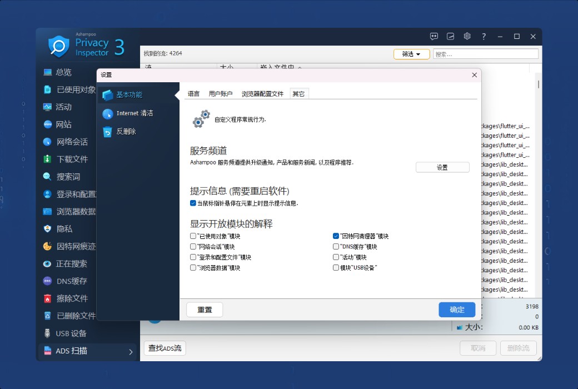
Task: Open the 网站 websites sidebar icon
Action: 47,124
